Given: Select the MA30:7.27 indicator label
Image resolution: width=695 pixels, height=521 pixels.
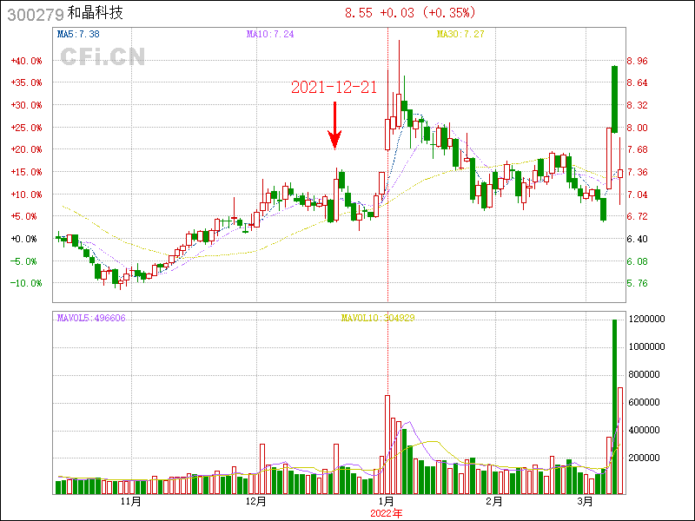Looking at the screenshot, I should (x=460, y=34).
